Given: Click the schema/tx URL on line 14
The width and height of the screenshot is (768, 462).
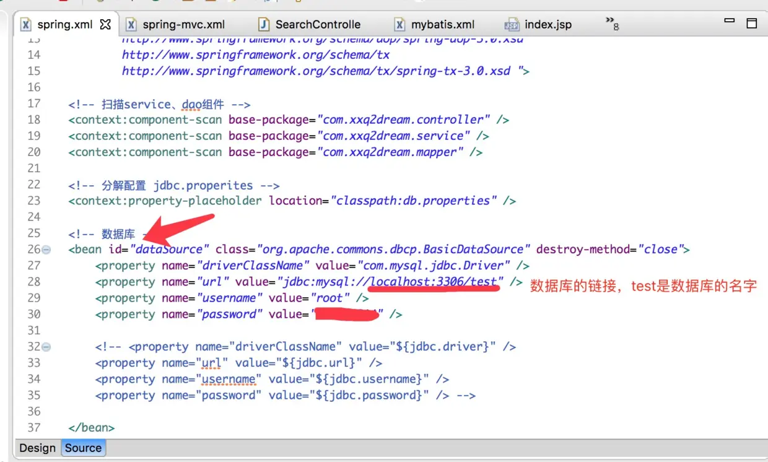Looking at the screenshot, I should coord(256,54).
